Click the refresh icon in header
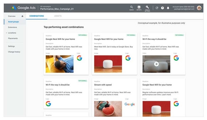207x120 pixels. (x=157, y=8)
